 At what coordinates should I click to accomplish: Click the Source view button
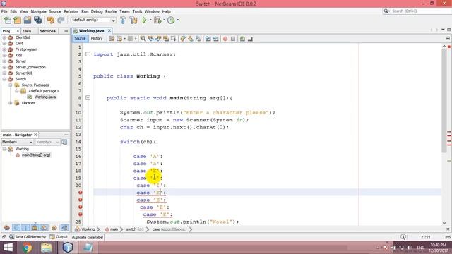pos(80,39)
